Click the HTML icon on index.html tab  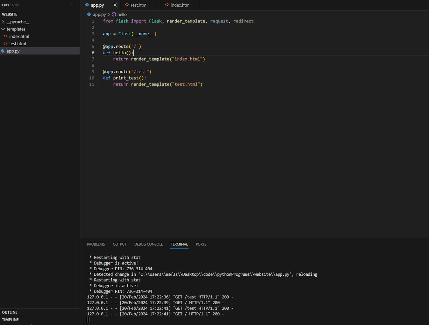(167, 5)
